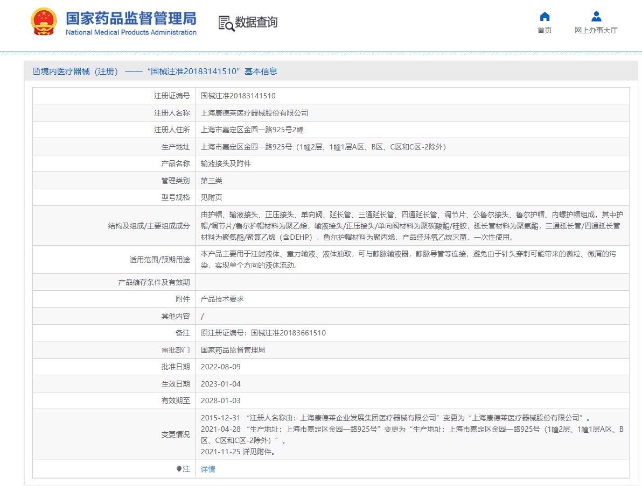Select the page title containing 国械注准20183141510 基本信息

pos(155,72)
